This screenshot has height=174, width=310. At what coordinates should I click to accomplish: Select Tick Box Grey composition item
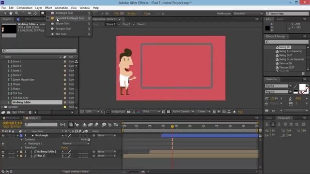pos(20,98)
